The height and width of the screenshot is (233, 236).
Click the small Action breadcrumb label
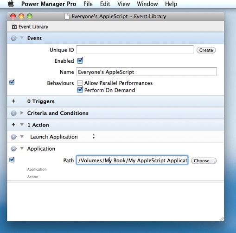32,177
